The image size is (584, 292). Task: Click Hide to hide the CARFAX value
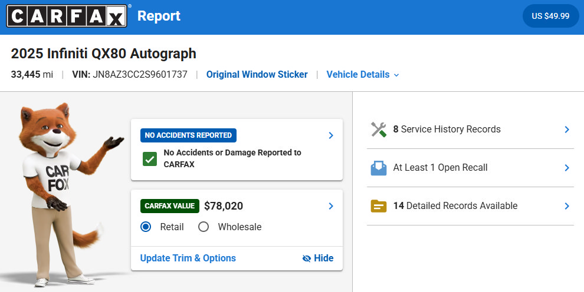(x=318, y=258)
